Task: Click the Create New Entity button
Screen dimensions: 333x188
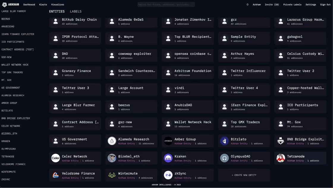Action: click(244, 175)
